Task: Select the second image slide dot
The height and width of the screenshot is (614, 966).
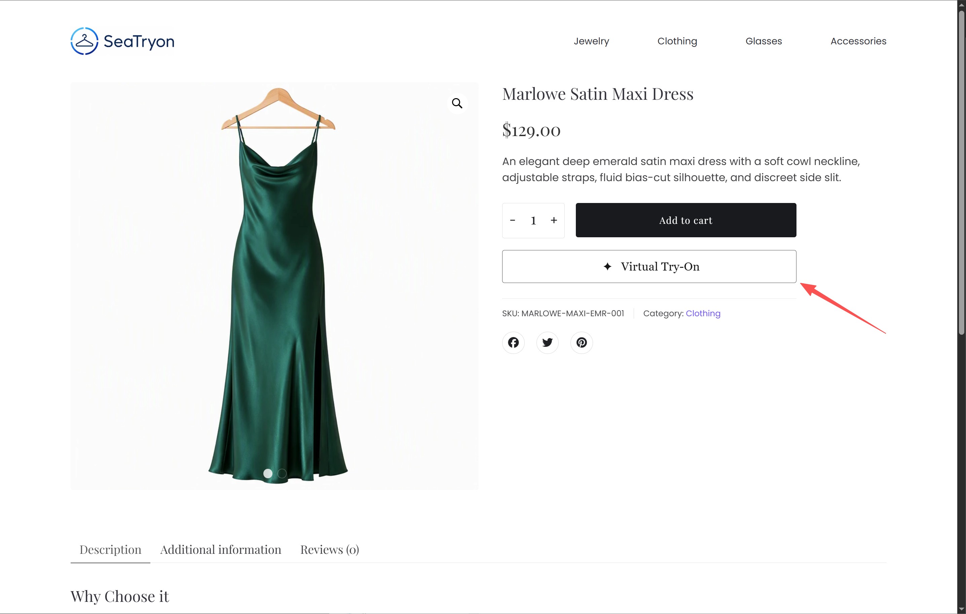Action: pos(282,473)
